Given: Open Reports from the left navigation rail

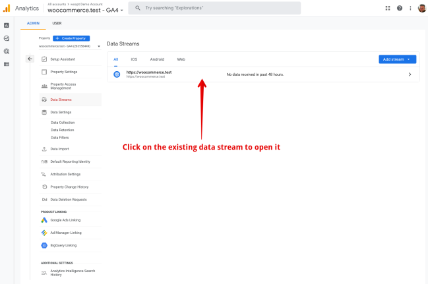Looking at the screenshot, I should click(7, 25).
